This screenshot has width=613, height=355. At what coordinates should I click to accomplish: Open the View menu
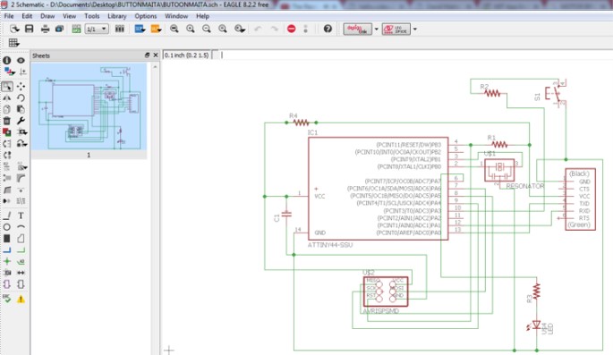(69, 16)
